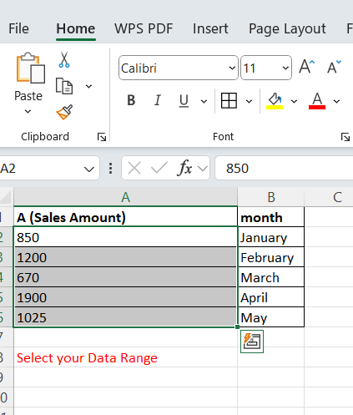Open the font size 11 dropdown
Screen dimensions: 353x415
tap(285, 68)
